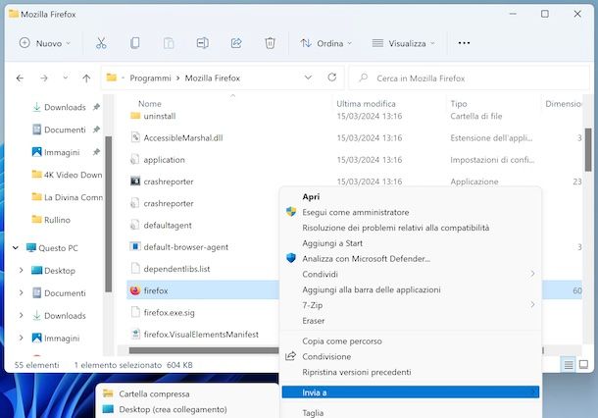
Task: Switch to details list view in status bar
Action: click(568, 364)
